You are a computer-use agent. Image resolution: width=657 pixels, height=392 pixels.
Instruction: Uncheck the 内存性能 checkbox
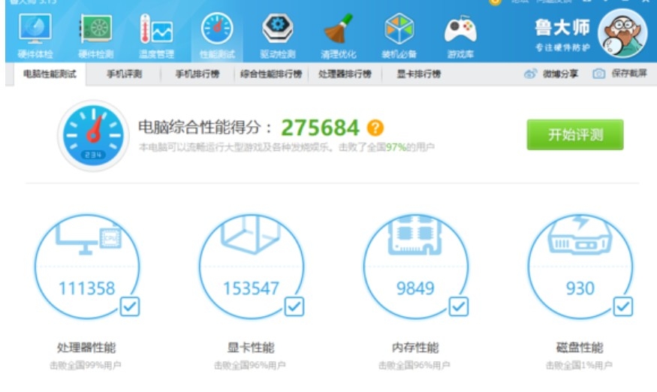(x=458, y=306)
